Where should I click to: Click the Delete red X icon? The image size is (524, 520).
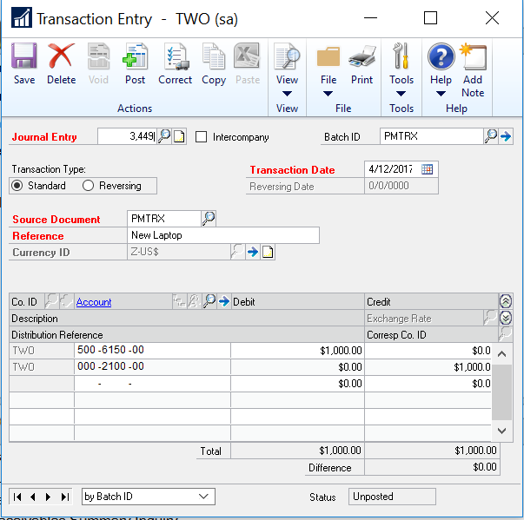(61, 64)
